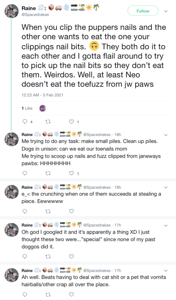Reply to the main puppers nails tweet

click(x=25, y=121)
